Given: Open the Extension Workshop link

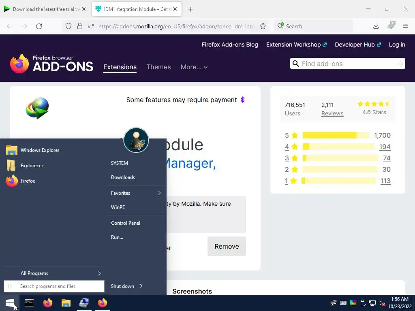Looking at the screenshot, I should [x=296, y=45].
